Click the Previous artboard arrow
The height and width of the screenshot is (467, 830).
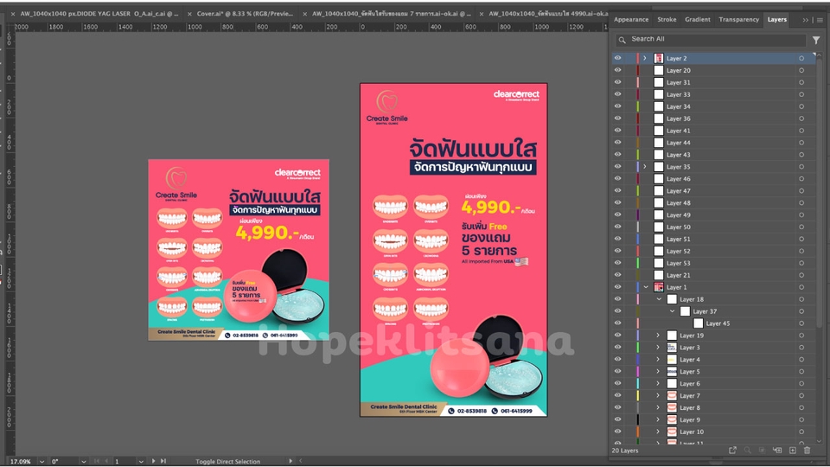click(106, 461)
